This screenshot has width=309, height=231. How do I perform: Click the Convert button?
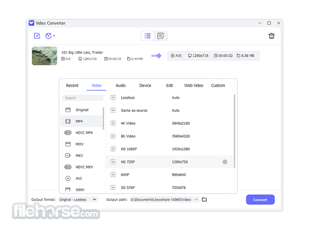point(260,199)
